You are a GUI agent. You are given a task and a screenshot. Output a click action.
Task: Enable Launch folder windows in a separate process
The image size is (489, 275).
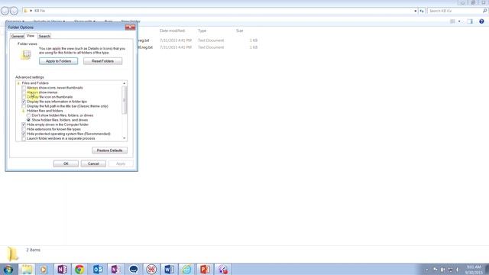24,138
